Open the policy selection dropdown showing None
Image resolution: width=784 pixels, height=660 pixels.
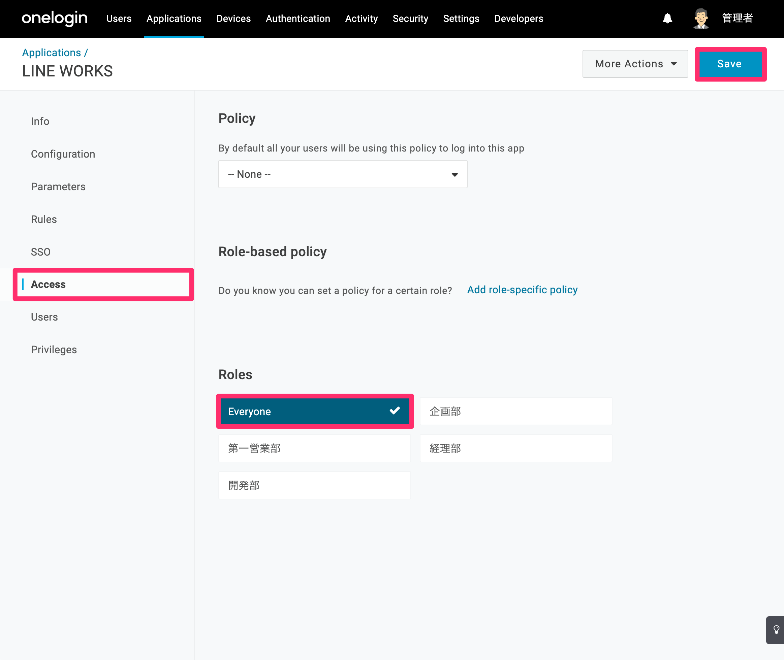[343, 174]
